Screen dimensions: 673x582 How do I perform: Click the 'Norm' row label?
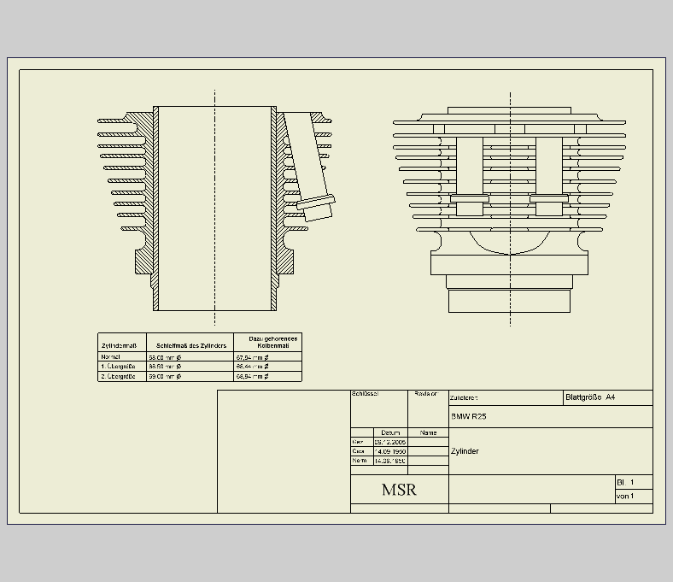tap(360, 461)
